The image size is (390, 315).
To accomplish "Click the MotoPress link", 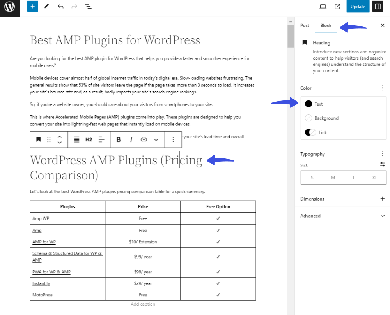I will [43, 295].
